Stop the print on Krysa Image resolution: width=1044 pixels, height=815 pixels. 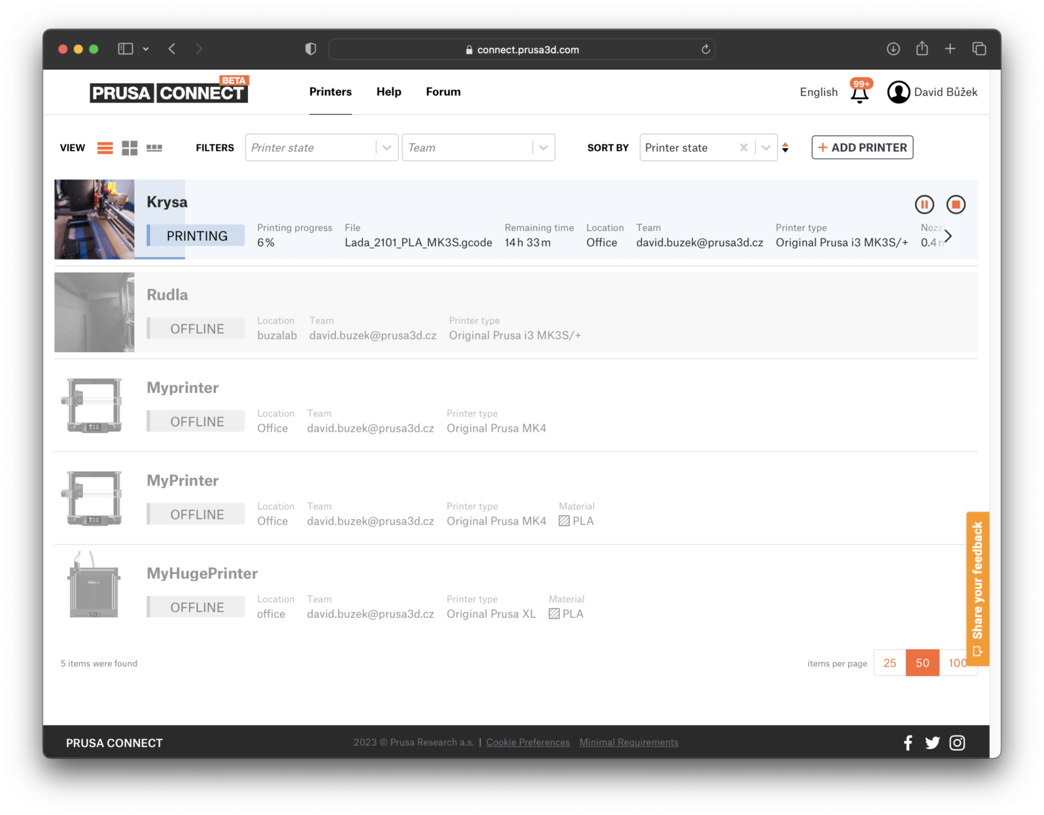pos(956,204)
